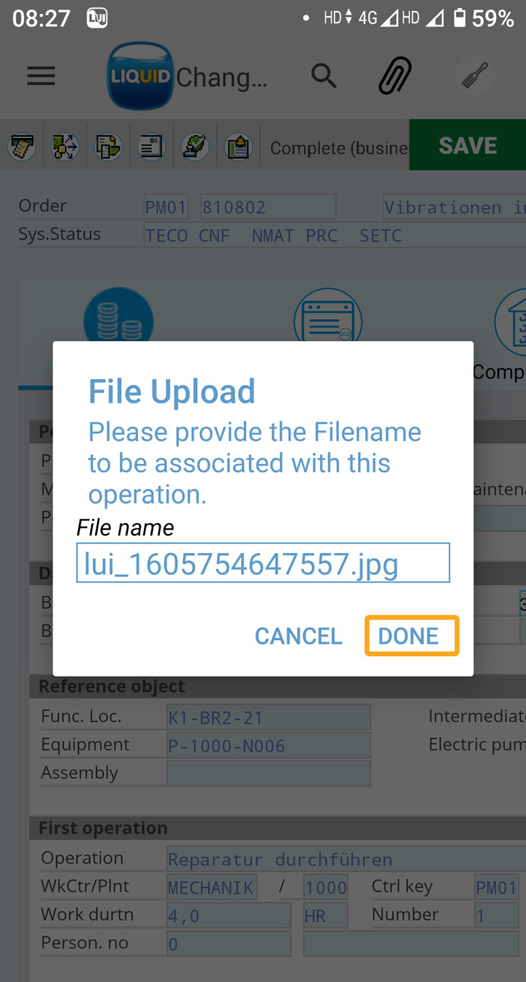Image resolution: width=526 pixels, height=982 pixels.
Task: Click the document list toolbar icon
Action: coord(152,147)
